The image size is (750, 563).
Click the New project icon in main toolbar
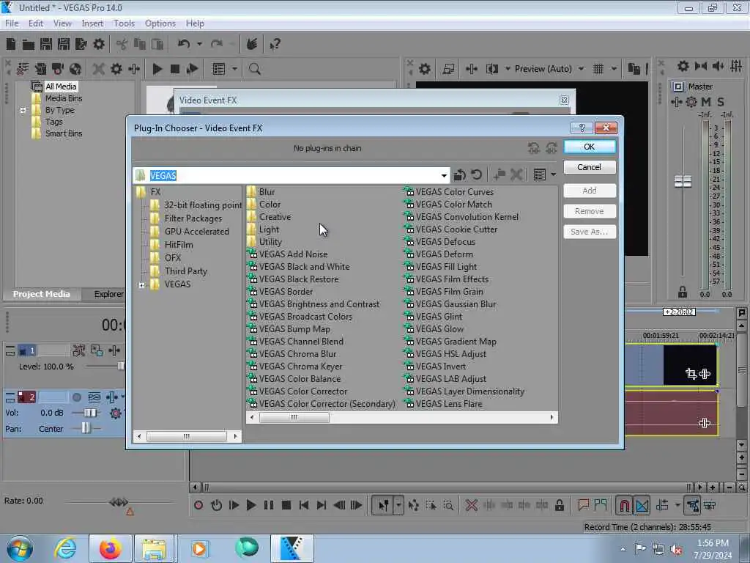(10, 45)
